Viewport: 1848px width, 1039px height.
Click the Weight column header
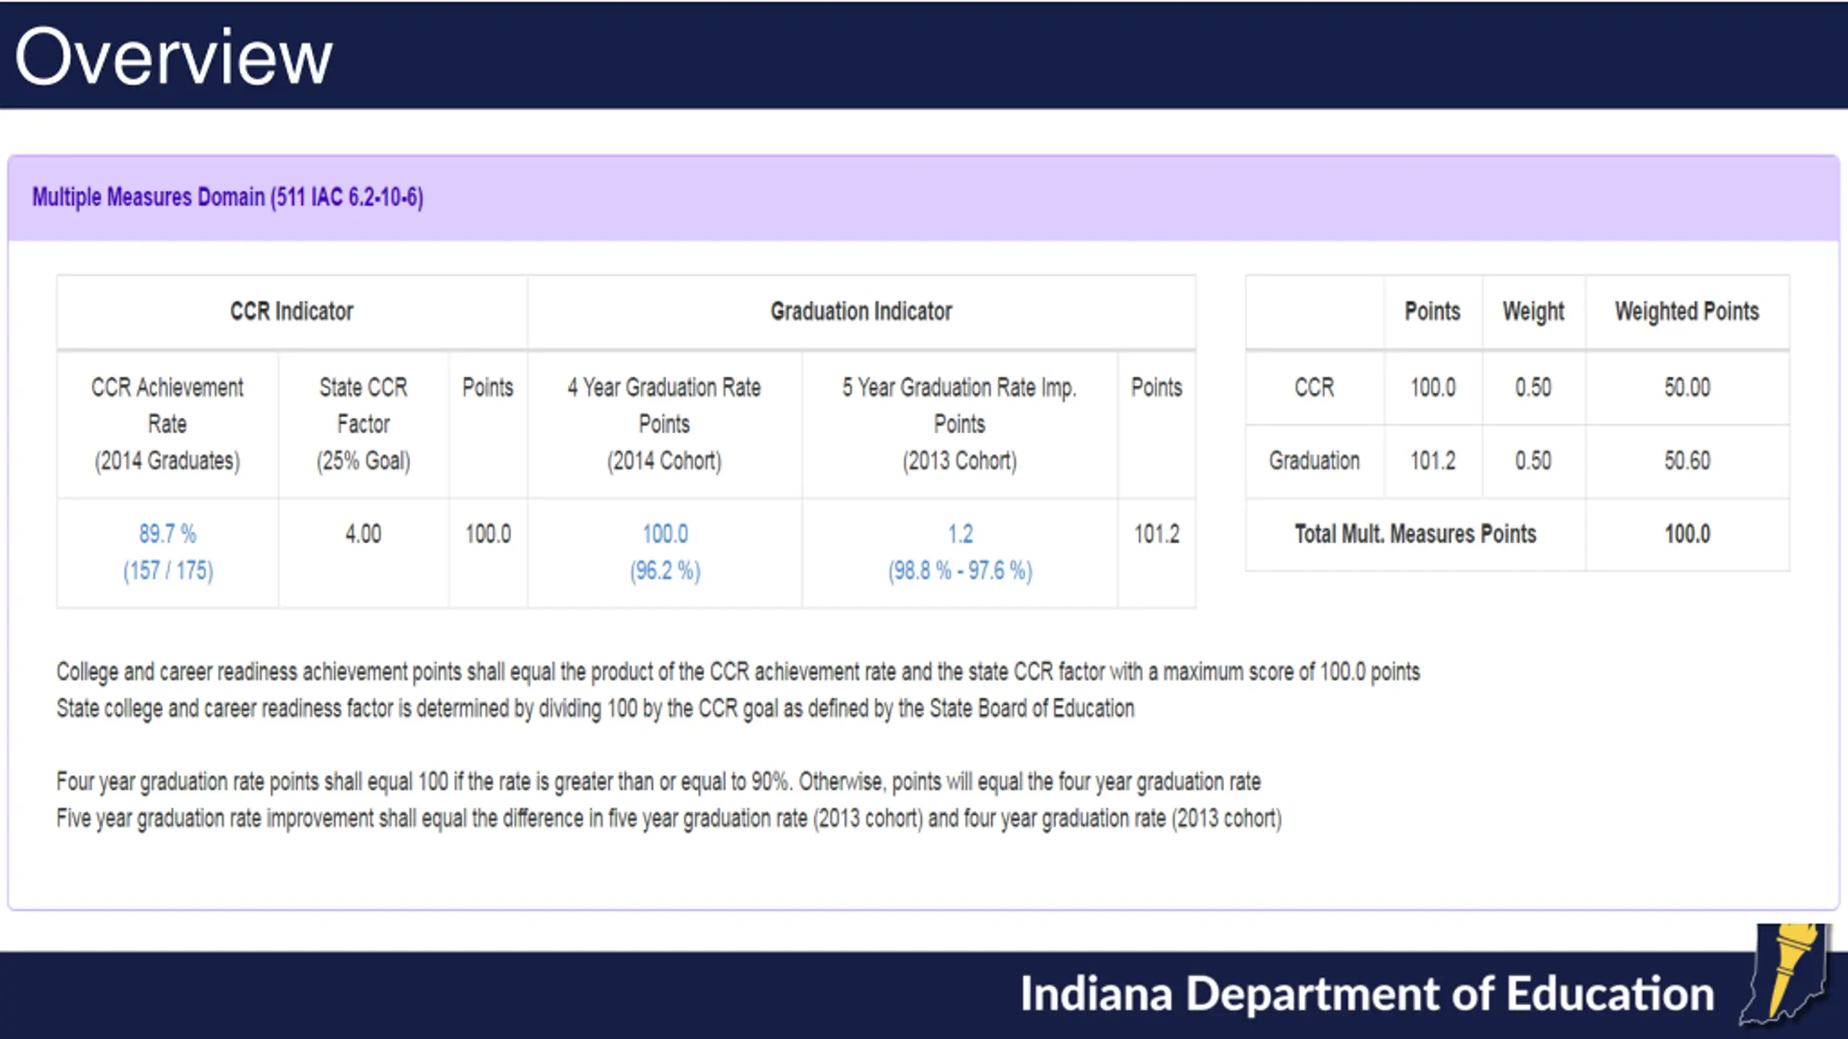[x=1533, y=312]
